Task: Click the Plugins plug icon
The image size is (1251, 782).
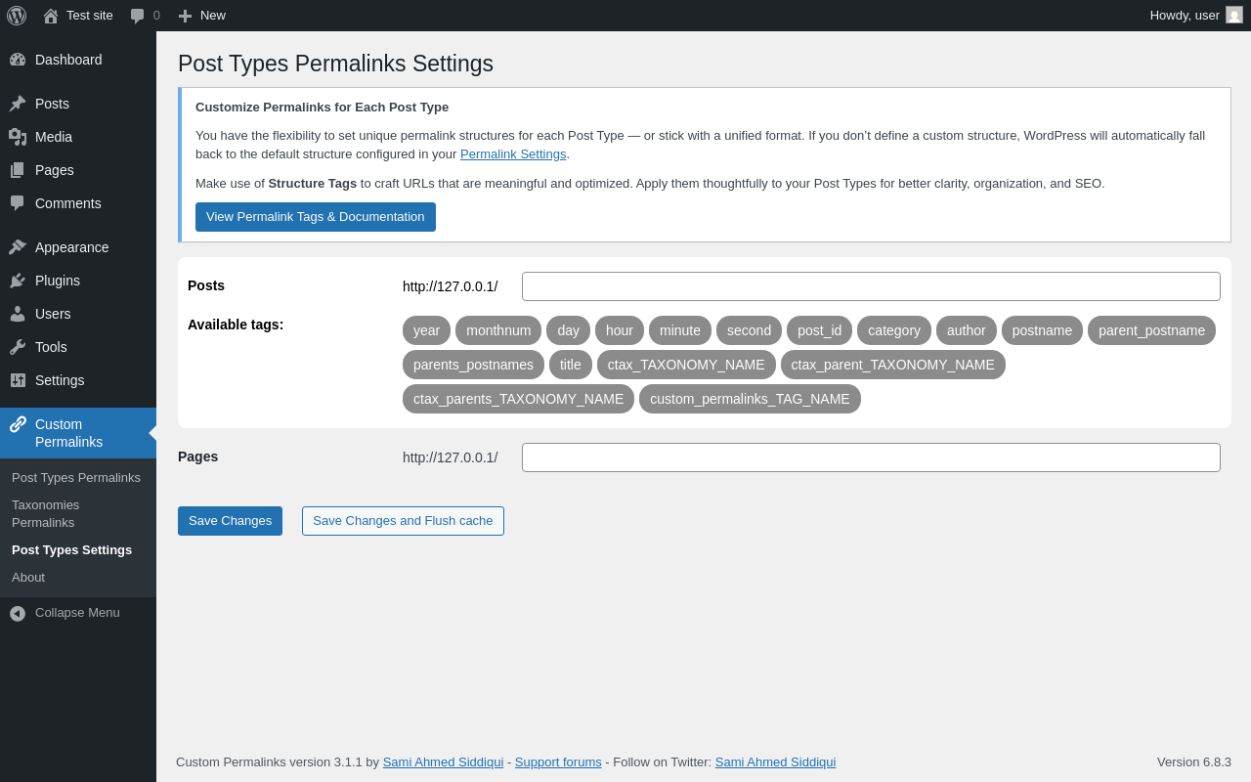Action: click(x=18, y=281)
